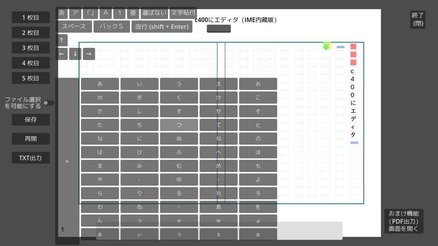Move the cursor left with the ← arrow
The width and height of the screenshot is (438, 246).
[x=62, y=54]
